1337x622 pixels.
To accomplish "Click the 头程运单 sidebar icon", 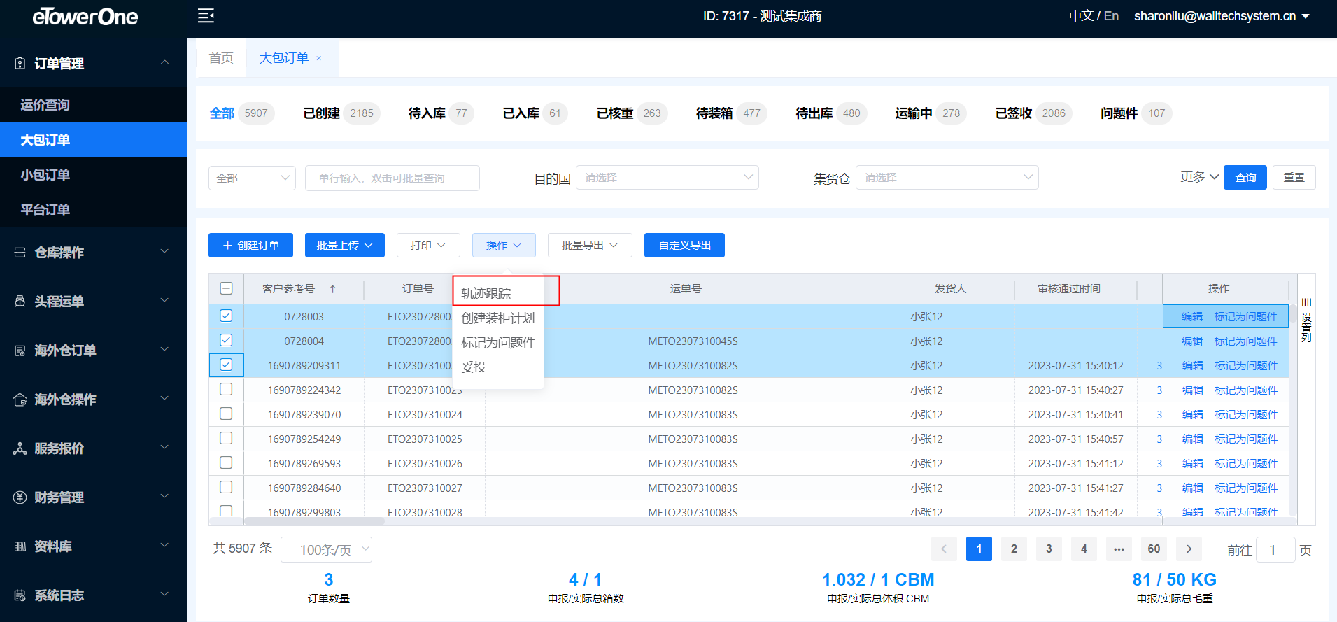I will pos(20,302).
